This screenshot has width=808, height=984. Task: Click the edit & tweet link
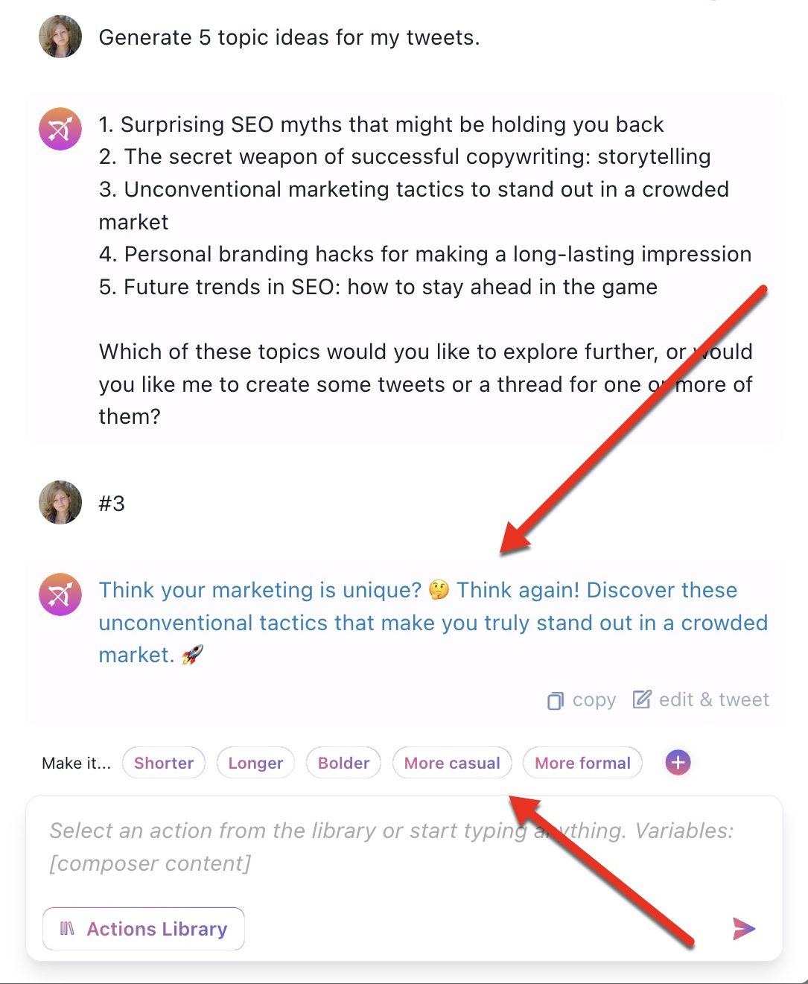click(713, 699)
